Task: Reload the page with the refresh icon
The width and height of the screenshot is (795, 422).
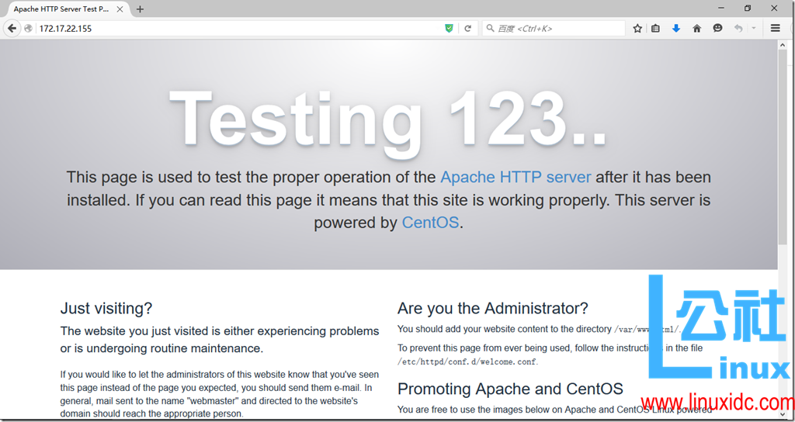Action: 467,29
